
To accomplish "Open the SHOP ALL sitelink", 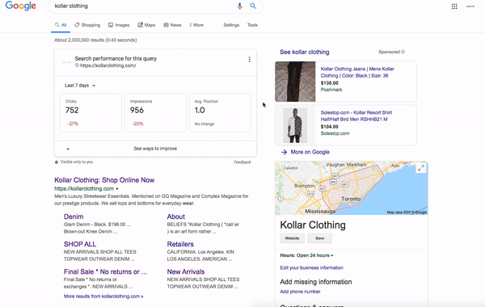I will click(80, 244).
